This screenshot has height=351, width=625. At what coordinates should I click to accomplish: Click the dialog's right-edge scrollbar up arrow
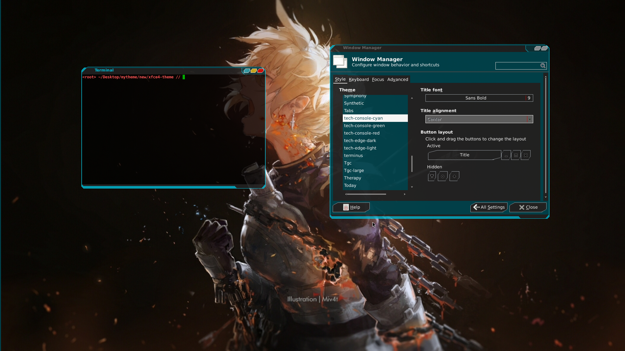[x=546, y=77]
